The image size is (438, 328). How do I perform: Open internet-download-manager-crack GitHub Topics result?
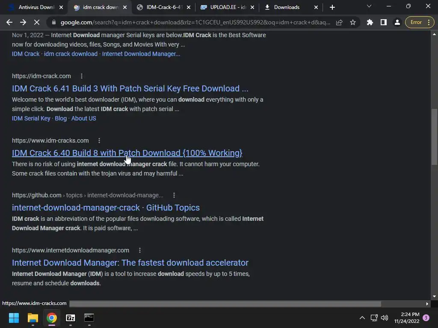tap(106, 208)
